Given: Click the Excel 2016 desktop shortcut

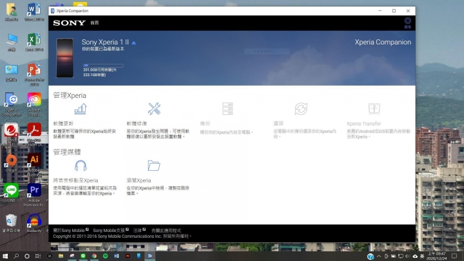Looking at the screenshot, I should [x=34, y=43].
